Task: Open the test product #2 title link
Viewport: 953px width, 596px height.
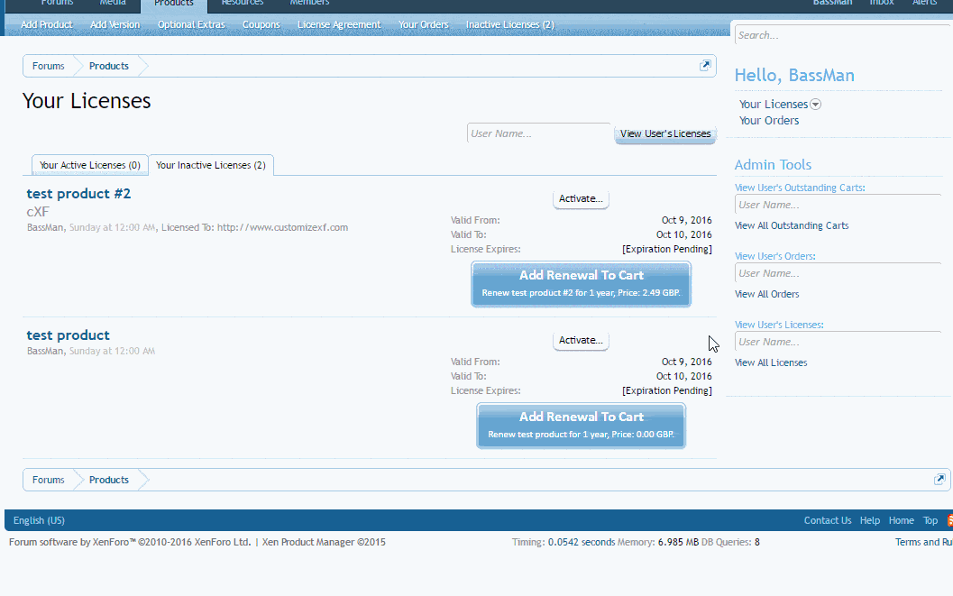Action: pyautogui.click(x=78, y=194)
